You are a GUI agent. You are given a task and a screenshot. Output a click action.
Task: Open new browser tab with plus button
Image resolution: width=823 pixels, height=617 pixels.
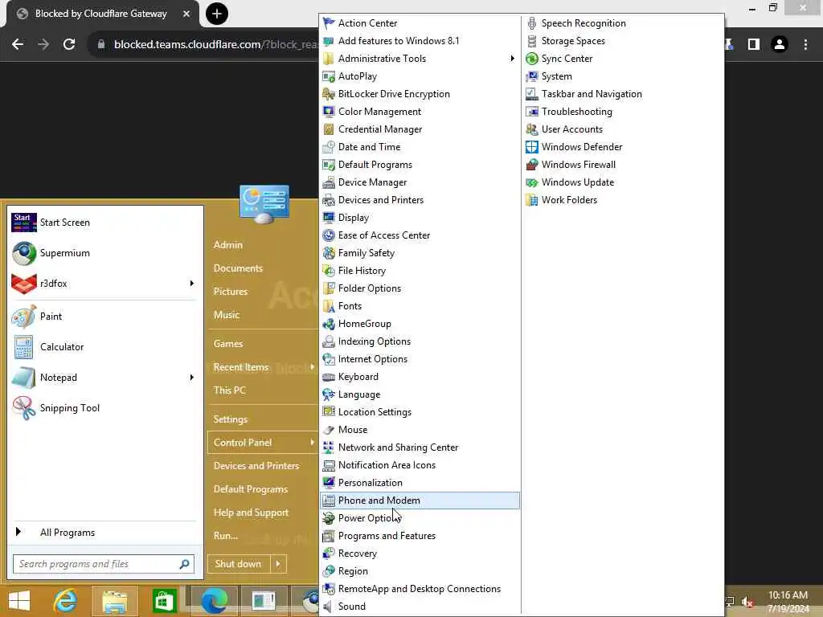pyautogui.click(x=217, y=14)
